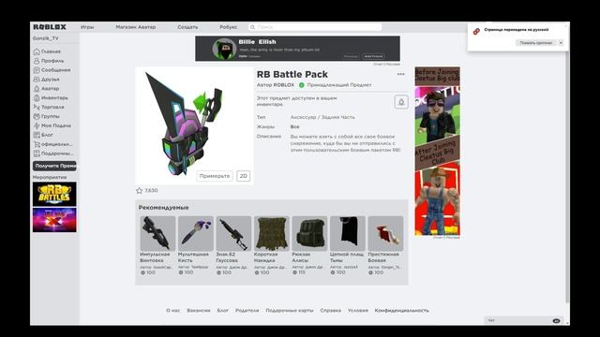Open the Условия footer link

click(358, 310)
